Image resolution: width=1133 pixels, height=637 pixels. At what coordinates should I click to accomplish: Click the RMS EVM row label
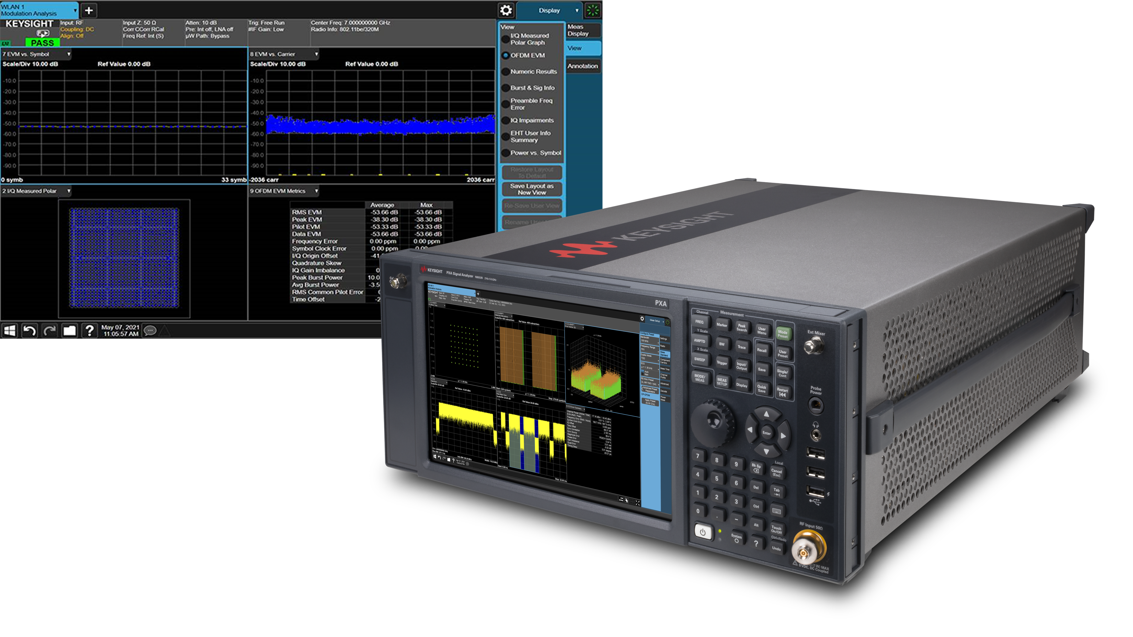click(307, 212)
